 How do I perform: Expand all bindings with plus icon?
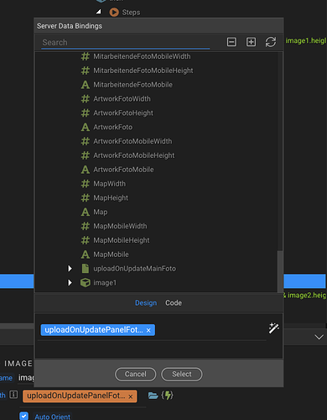[x=251, y=42]
